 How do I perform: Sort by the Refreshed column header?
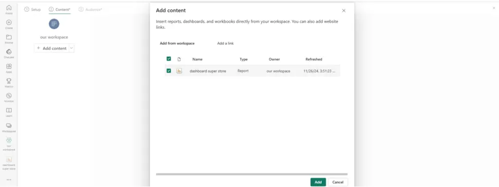[314, 59]
